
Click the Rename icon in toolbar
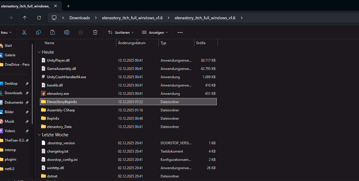(x=67, y=32)
